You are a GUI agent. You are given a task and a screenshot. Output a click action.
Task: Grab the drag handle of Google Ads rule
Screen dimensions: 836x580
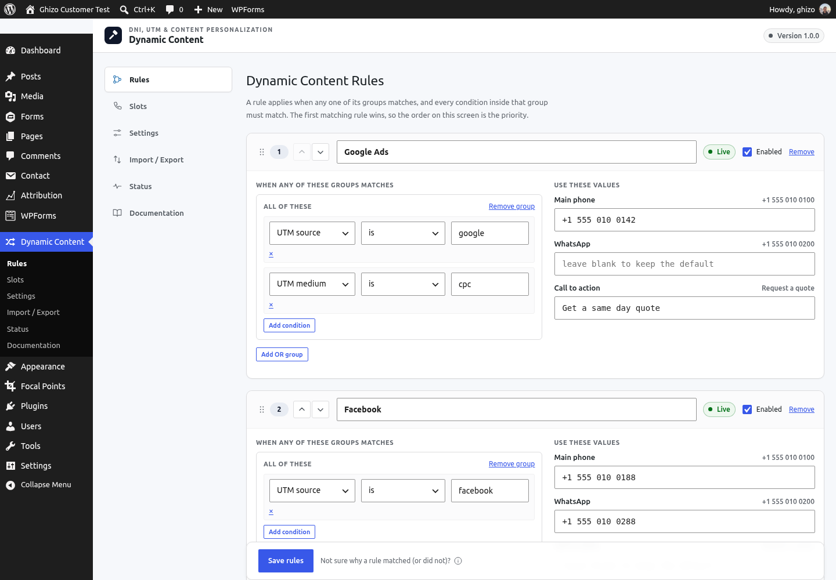tap(262, 152)
